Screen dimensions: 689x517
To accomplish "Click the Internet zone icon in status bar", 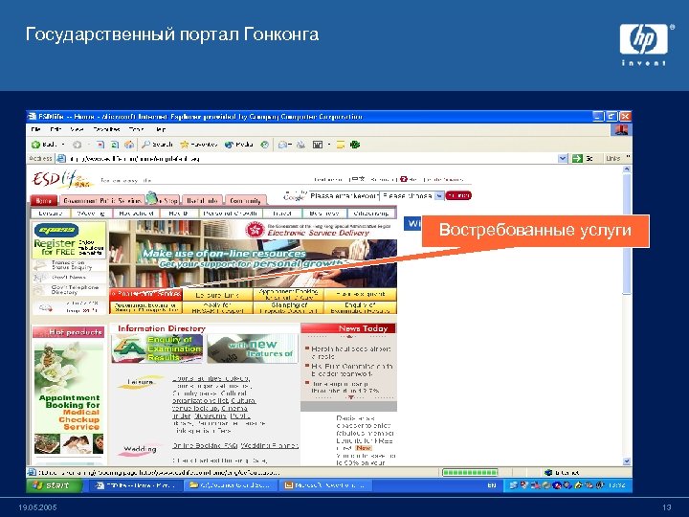I will pos(548,473).
